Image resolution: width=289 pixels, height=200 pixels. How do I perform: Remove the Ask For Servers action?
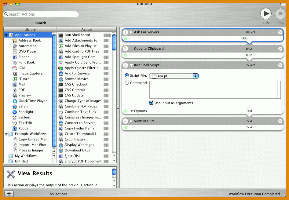tap(280, 32)
